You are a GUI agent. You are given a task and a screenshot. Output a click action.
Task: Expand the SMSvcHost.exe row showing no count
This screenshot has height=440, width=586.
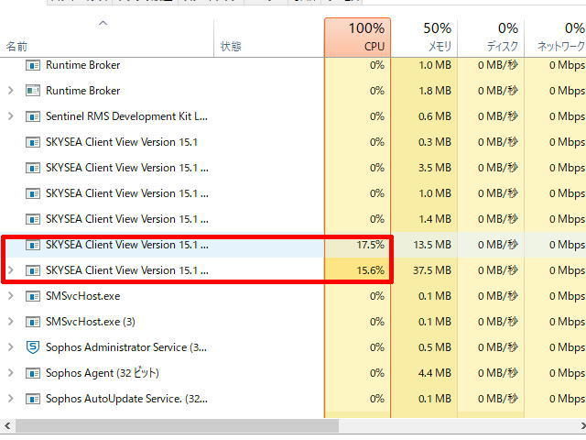coord(11,296)
